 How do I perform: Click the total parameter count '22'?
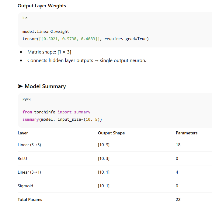pos(178,199)
